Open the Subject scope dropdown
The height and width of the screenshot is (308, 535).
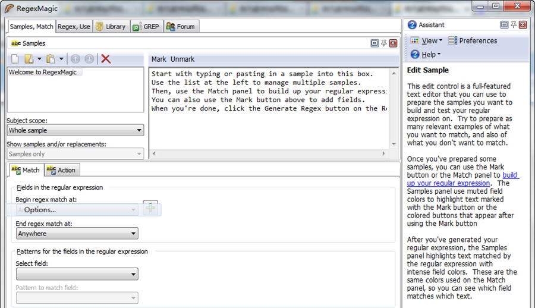click(x=75, y=130)
